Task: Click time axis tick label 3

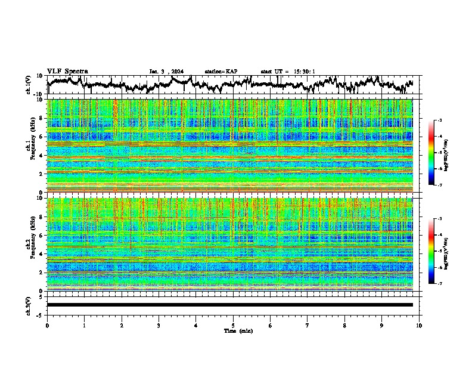Action: point(159,326)
